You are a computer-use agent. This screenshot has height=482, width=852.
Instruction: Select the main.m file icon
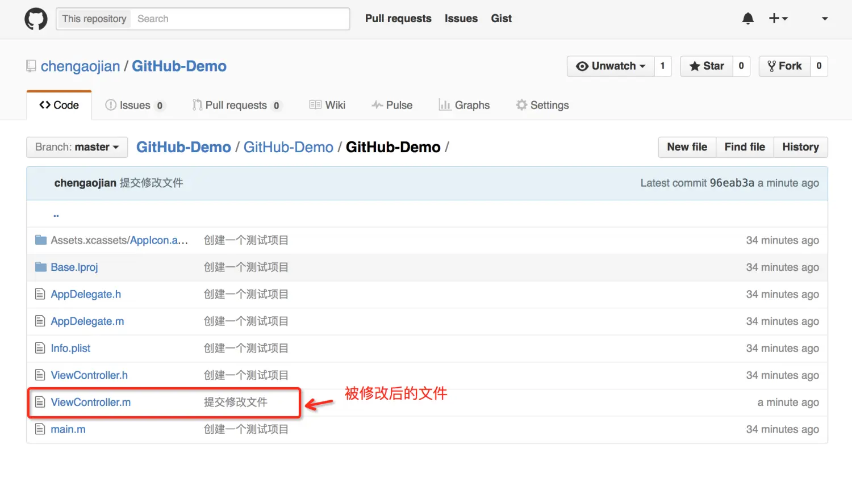40,429
